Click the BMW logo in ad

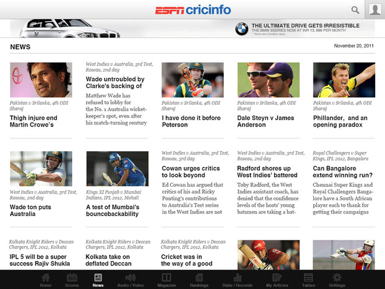pyautogui.click(x=242, y=29)
